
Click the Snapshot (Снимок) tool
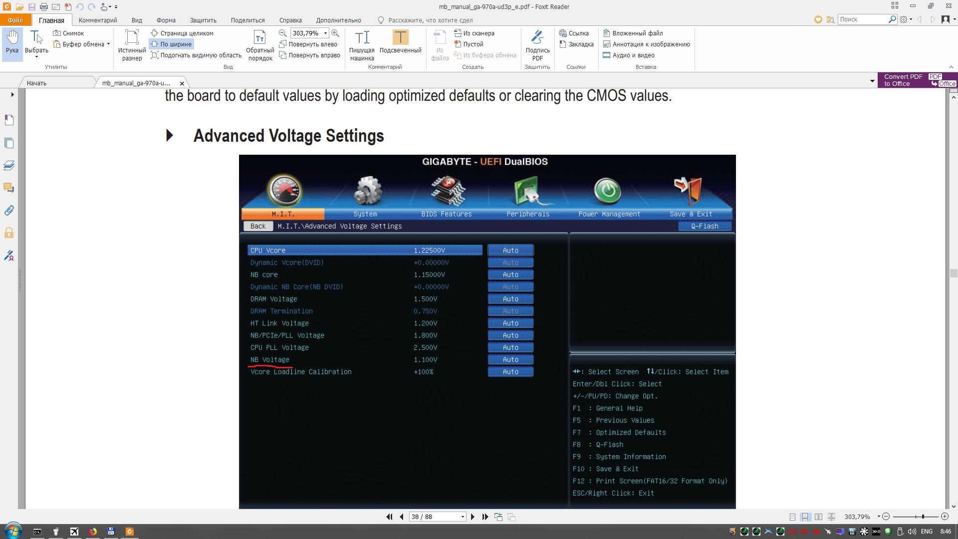(x=69, y=33)
